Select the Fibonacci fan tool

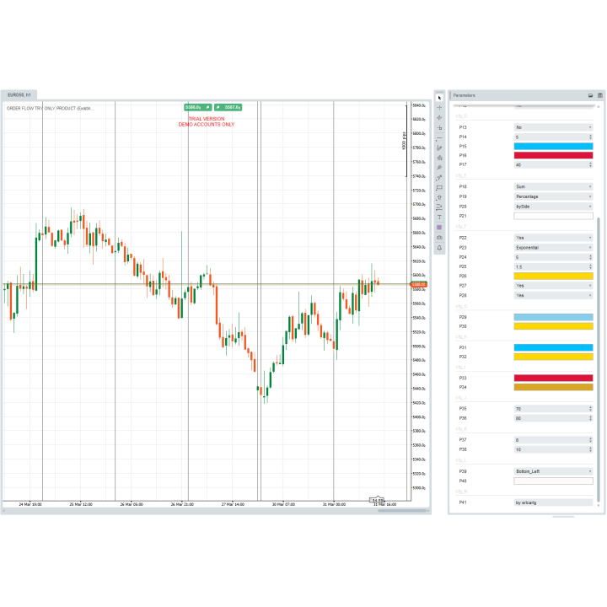pos(439,158)
